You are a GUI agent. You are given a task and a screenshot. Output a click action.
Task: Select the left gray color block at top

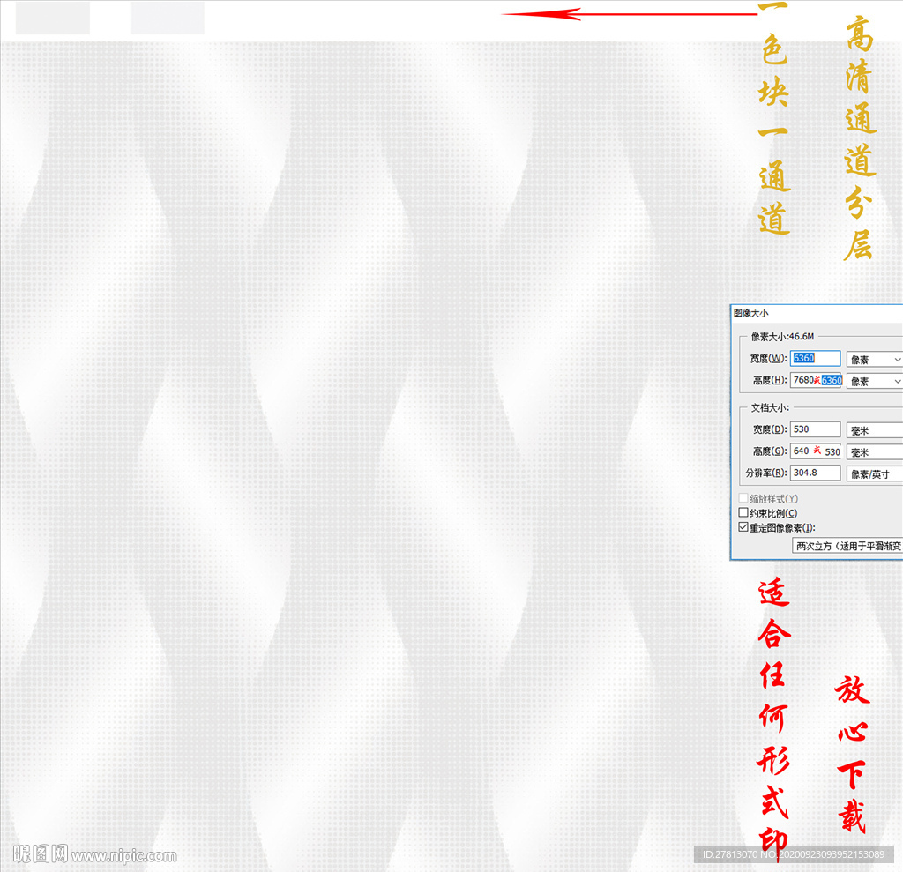pyautogui.click(x=52, y=18)
